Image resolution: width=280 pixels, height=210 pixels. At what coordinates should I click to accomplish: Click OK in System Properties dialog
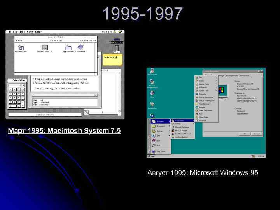[245, 134]
